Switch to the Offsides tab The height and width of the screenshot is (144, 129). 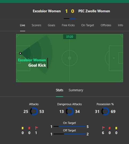(x=106, y=25)
